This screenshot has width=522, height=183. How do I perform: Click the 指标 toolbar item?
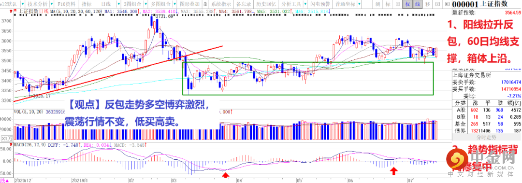click(x=87, y=4)
